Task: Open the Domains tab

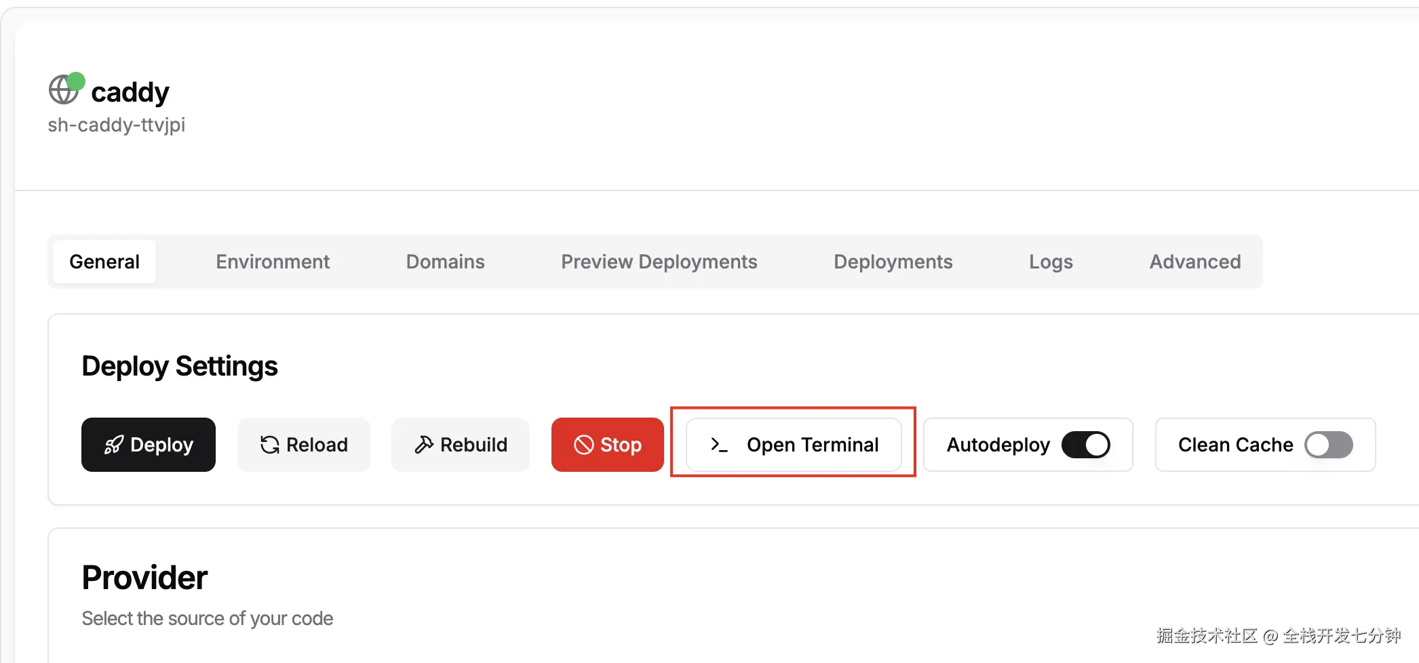Action: pyautogui.click(x=445, y=262)
